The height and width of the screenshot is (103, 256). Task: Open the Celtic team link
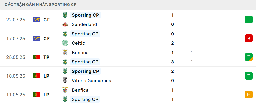[78, 43]
